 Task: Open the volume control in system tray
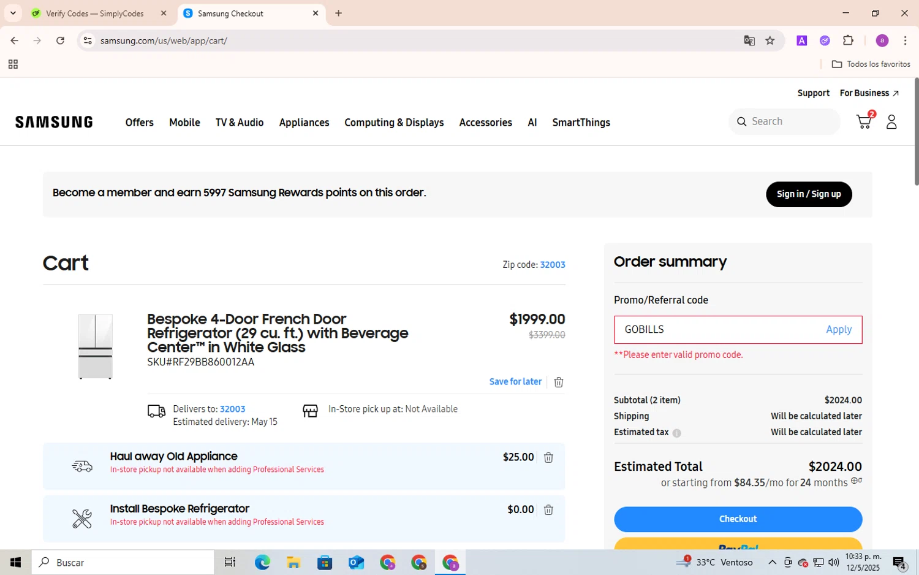(x=833, y=562)
